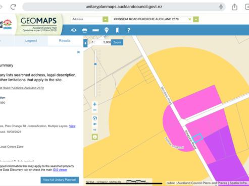This screenshot has width=249, height=186.
Task: Click the Zoom scale button
Action: pos(117,42)
